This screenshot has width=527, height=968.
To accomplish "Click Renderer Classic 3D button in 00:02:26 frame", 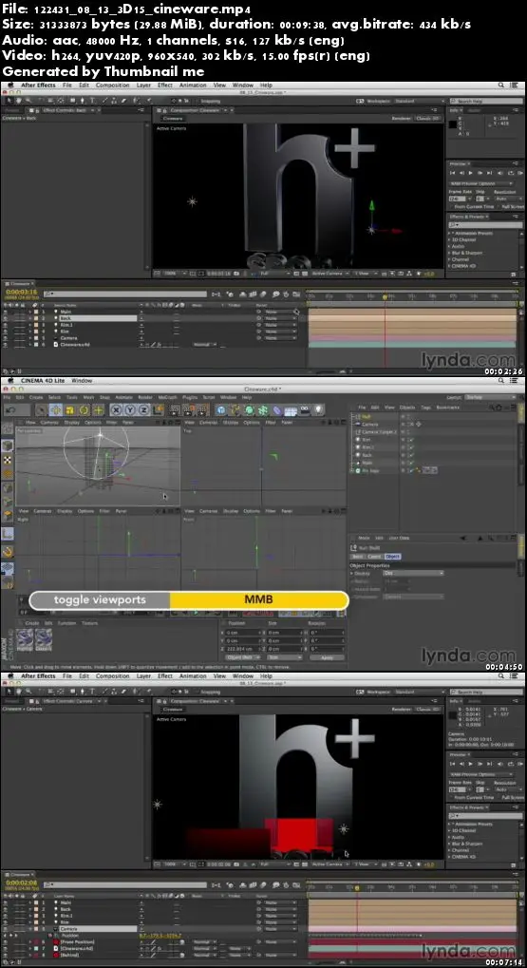I will pyautogui.click(x=427, y=118).
